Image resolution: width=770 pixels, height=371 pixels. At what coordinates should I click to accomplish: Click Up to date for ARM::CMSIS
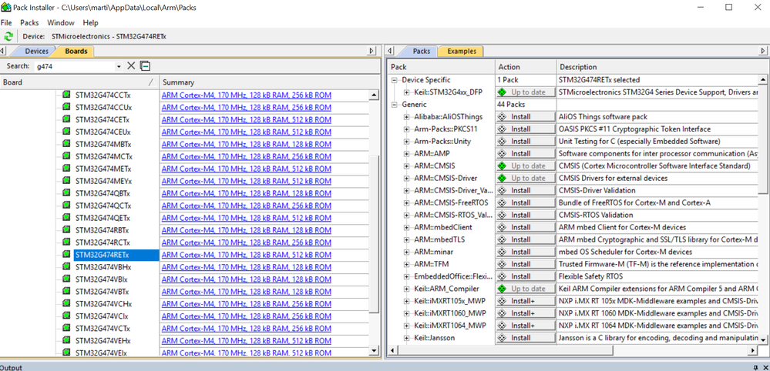[x=526, y=165]
